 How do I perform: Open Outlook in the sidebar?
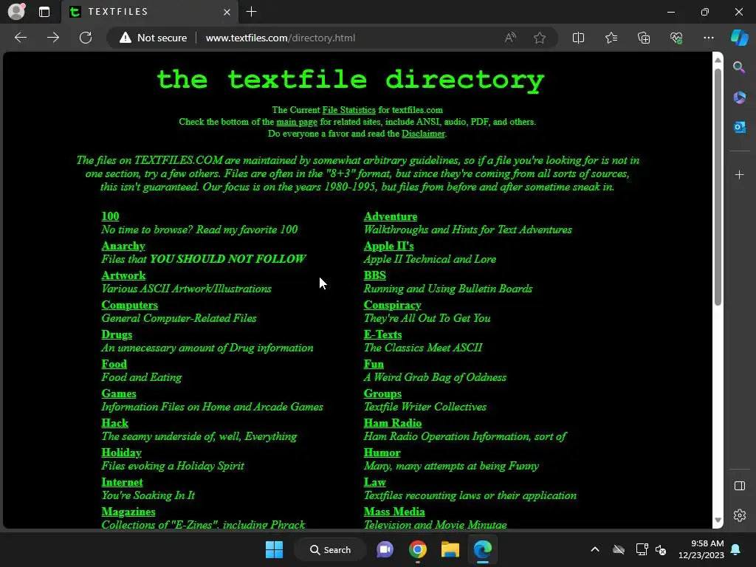coord(739,127)
